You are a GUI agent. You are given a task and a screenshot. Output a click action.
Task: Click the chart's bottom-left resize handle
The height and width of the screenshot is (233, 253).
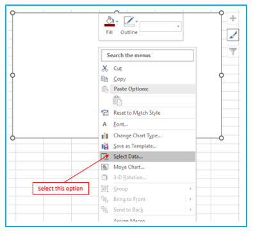click(x=13, y=138)
